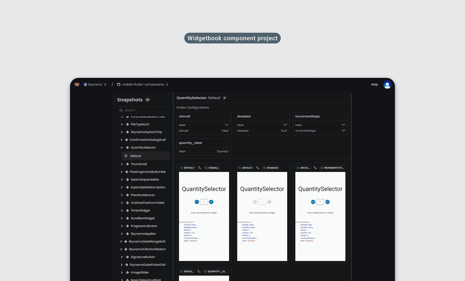Screen dimensions: 465x281
Task: Open the isSmall knob configuration card
Action: [204, 123]
